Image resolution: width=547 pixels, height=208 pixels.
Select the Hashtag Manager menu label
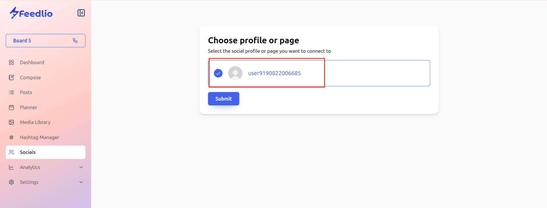(x=40, y=137)
